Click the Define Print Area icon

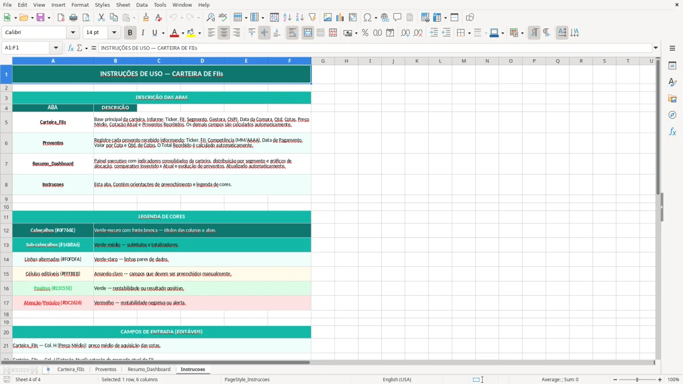pos(426,18)
